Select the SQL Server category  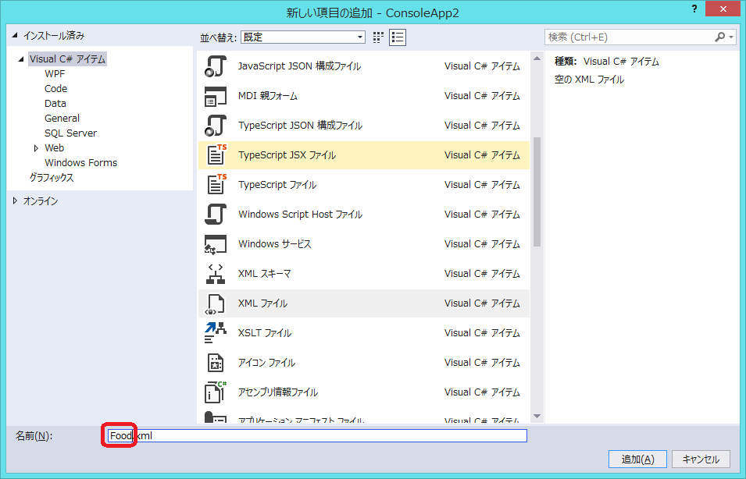pyautogui.click(x=70, y=133)
